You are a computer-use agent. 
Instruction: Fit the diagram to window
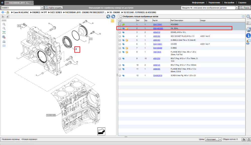pos(4,32)
